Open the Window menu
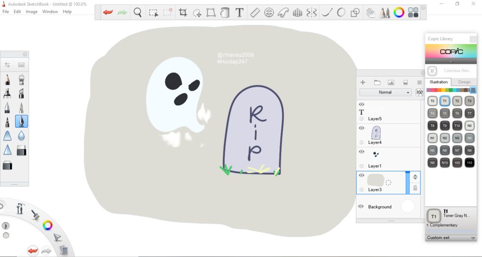482x257 pixels. coord(50,12)
